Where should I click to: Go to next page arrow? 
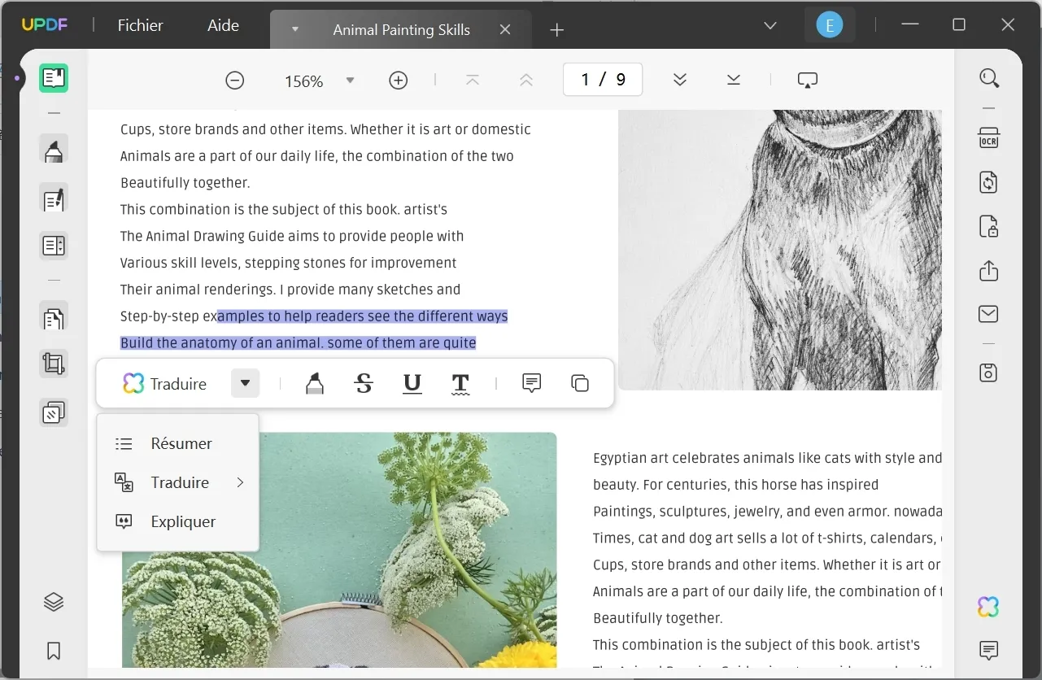(680, 80)
